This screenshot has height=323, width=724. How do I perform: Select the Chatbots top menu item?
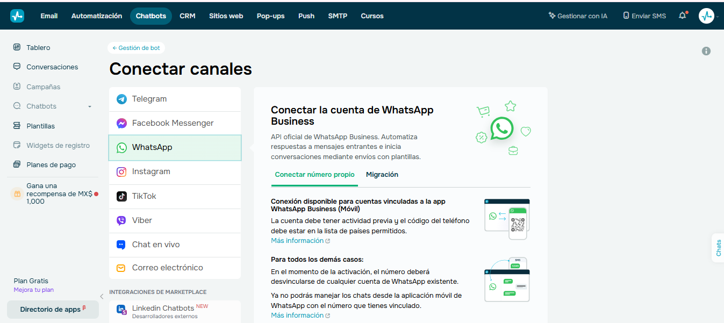(151, 16)
